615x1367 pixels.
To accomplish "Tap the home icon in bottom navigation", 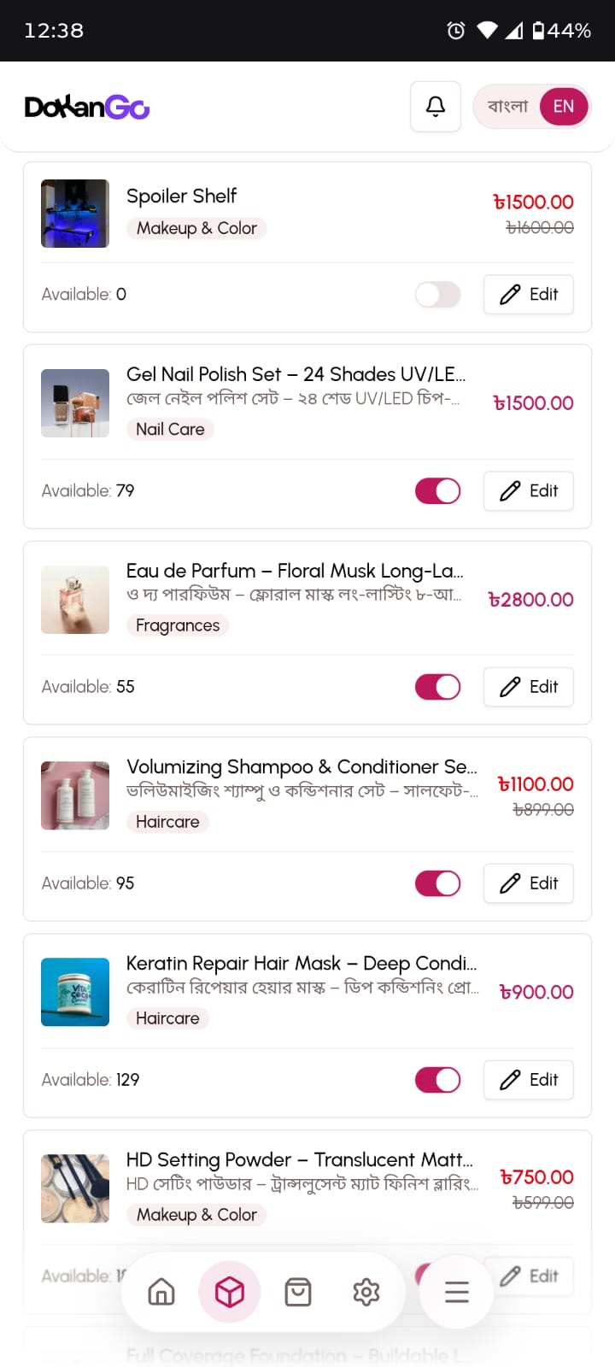I will [x=161, y=1292].
